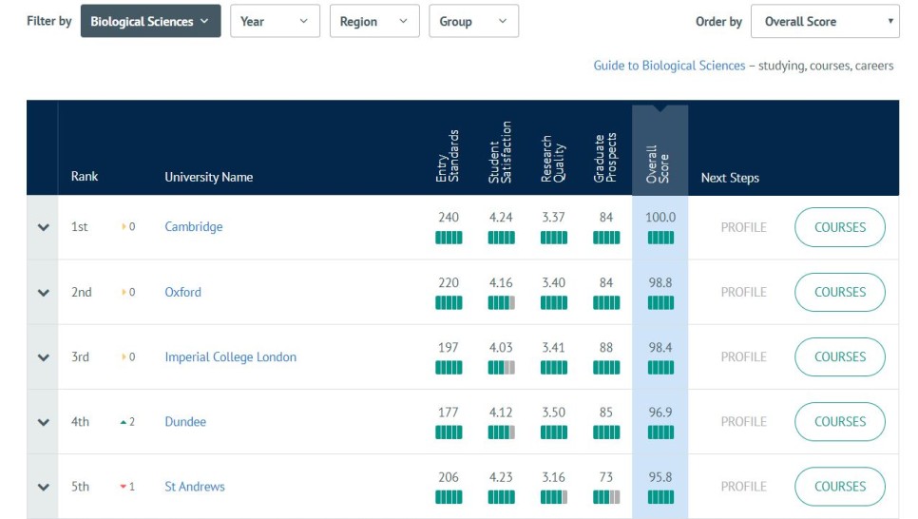918x519 pixels.
Task: Open the Group filter dropdown
Action: pyautogui.click(x=473, y=21)
